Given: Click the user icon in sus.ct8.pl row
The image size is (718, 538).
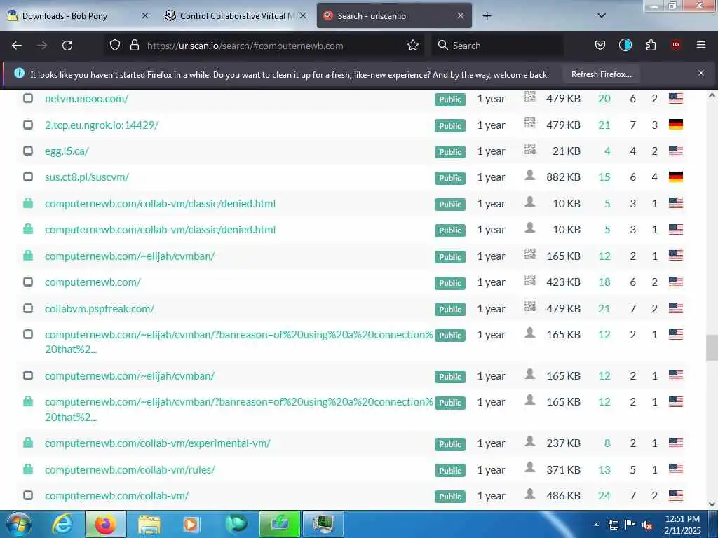Looking at the screenshot, I should coord(530,175).
